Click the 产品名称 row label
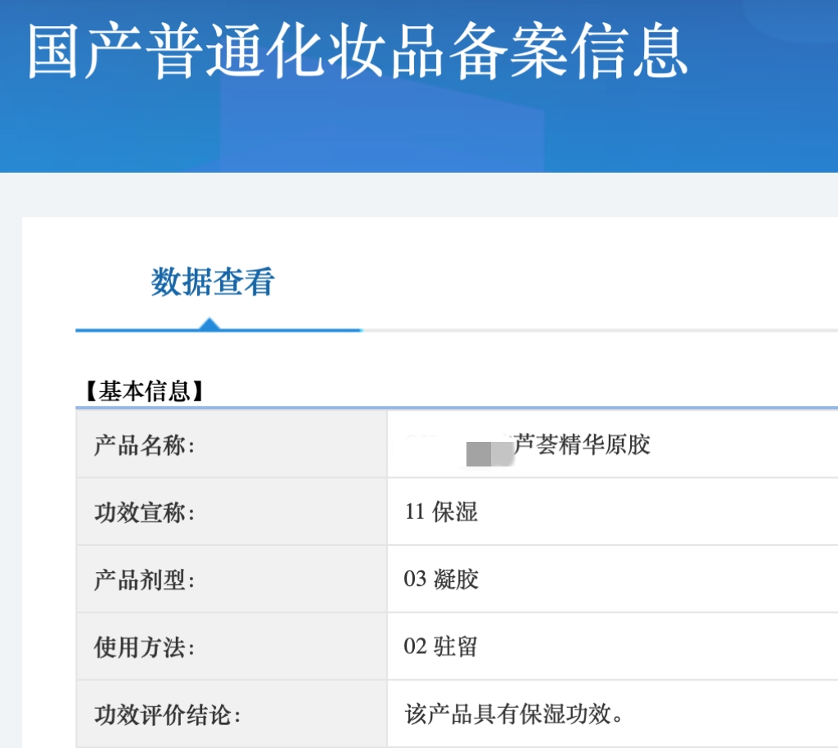This screenshot has height=748, width=838. click(x=144, y=446)
